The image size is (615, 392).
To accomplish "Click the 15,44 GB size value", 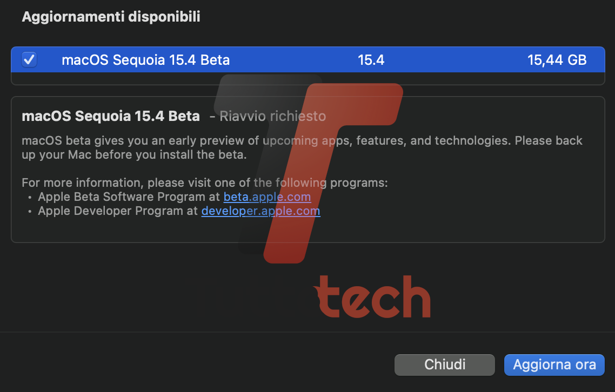I will [x=557, y=60].
